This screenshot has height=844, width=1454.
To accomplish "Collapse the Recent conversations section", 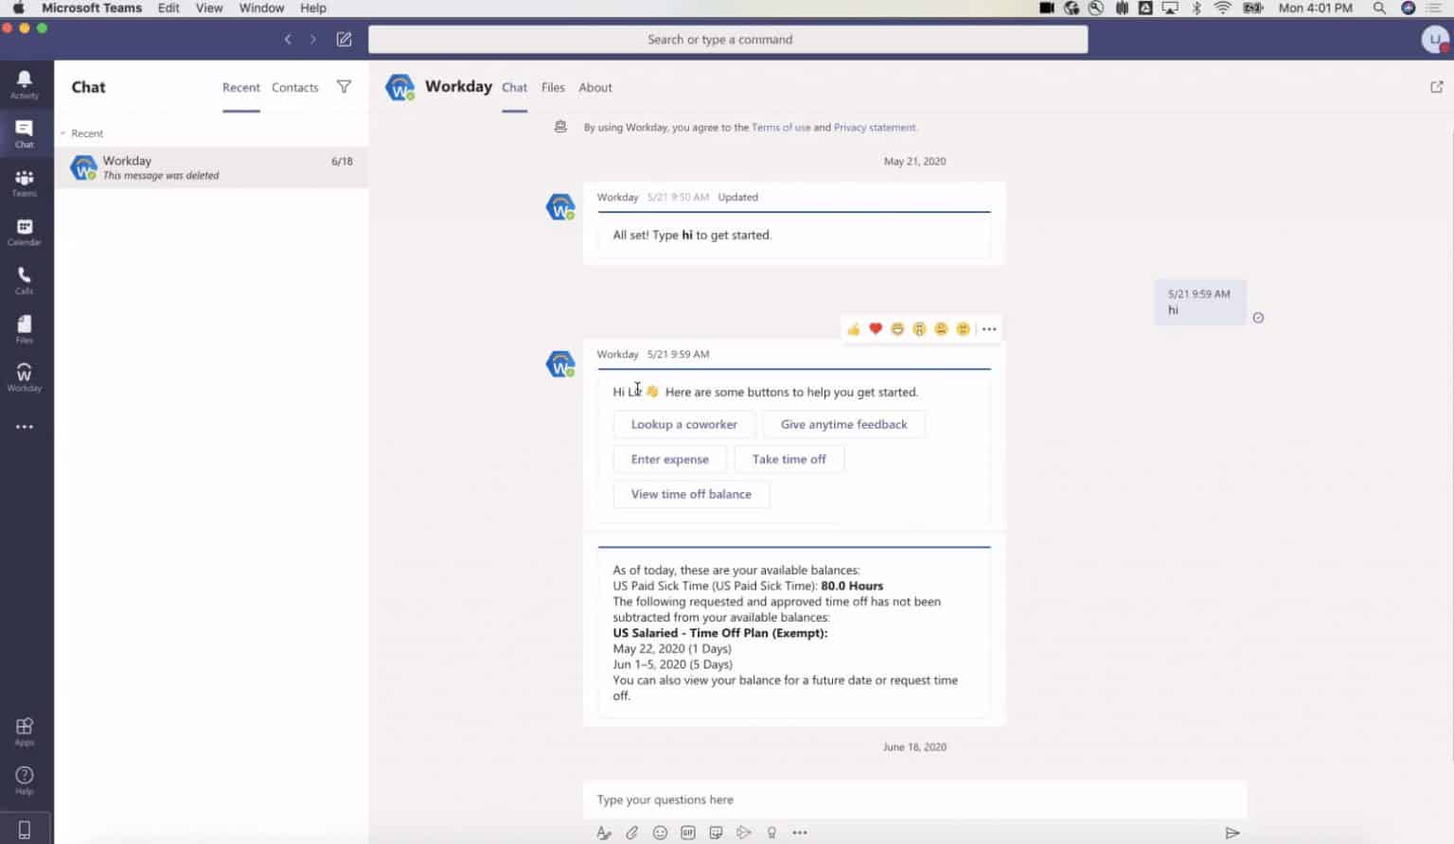I will click(62, 133).
